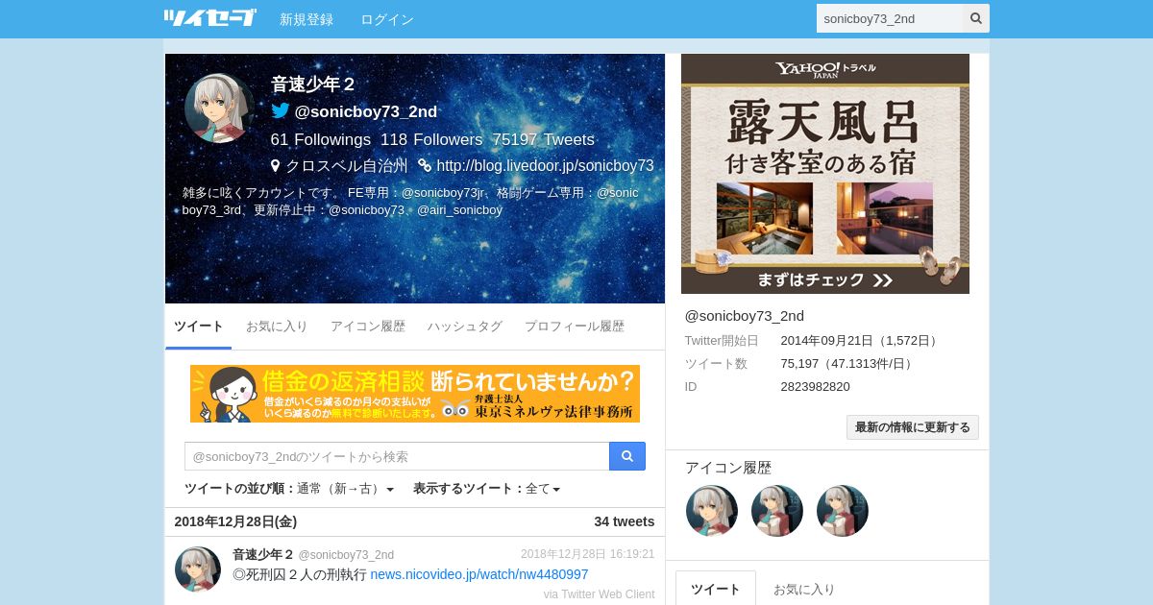The image size is (1153, 605).
Task: Switch to the お気に入り tab in the main panel
Action: [277, 327]
